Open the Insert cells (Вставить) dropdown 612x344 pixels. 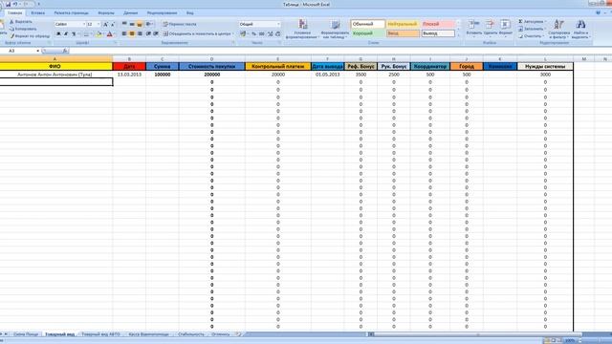click(x=474, y=28)
